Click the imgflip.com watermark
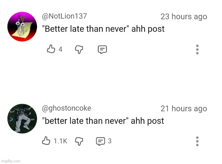Image resolution: width=222 pixels, height=164 pixels. pyautogui.click(x=10, y=161)
